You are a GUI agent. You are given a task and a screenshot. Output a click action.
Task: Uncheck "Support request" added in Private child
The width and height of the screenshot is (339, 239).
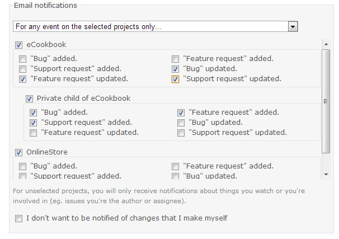[x=34, y=123]
